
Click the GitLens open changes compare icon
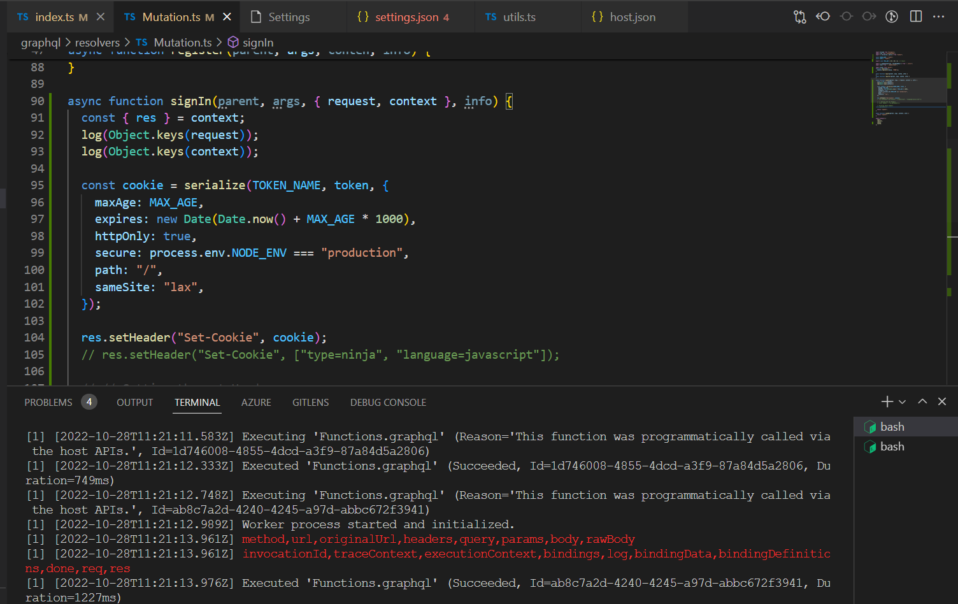(x=799, y=17)
